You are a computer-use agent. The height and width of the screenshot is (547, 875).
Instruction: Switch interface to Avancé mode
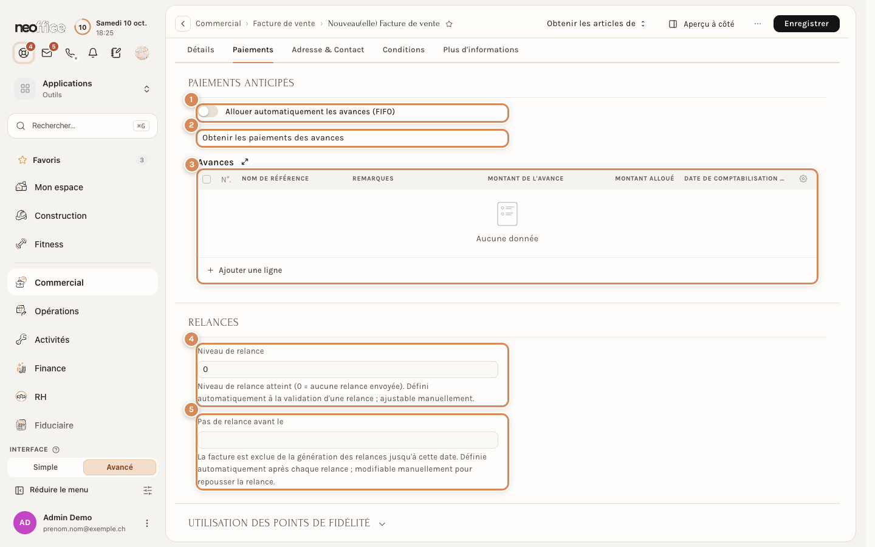(x=120, y=467)
